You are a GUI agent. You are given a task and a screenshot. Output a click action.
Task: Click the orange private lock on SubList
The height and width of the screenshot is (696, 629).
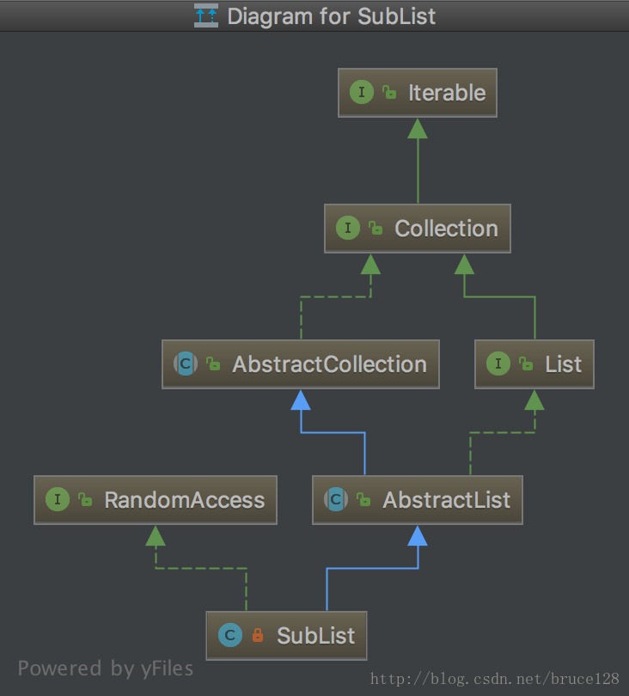[x=258, y=635]
